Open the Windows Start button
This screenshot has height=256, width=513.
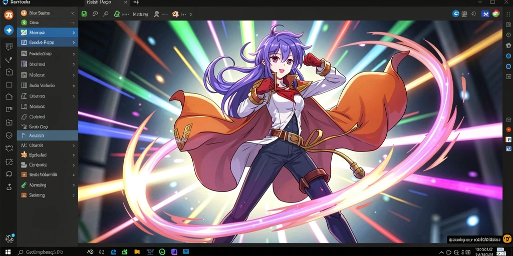[x=8, y=252]
